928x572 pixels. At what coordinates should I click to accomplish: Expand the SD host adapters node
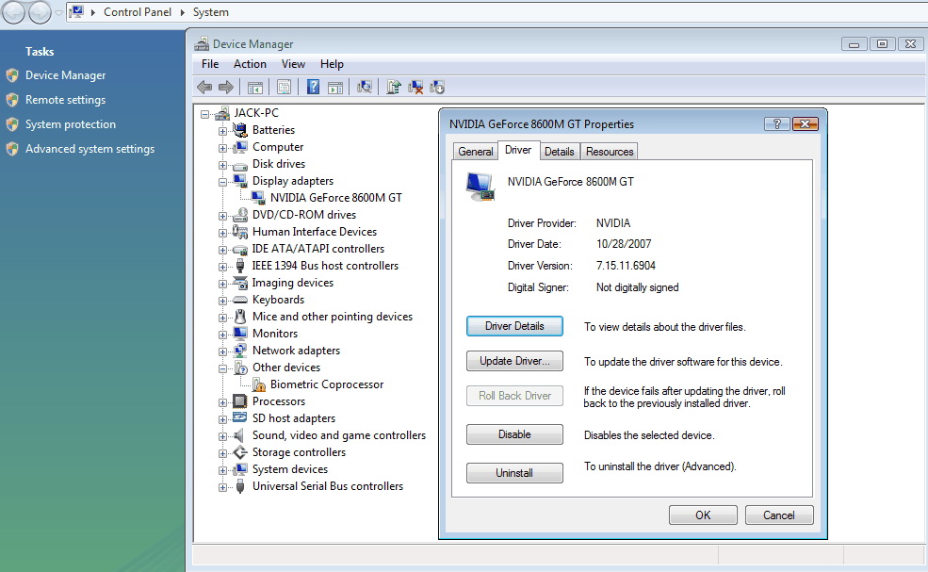pos(222,419)
